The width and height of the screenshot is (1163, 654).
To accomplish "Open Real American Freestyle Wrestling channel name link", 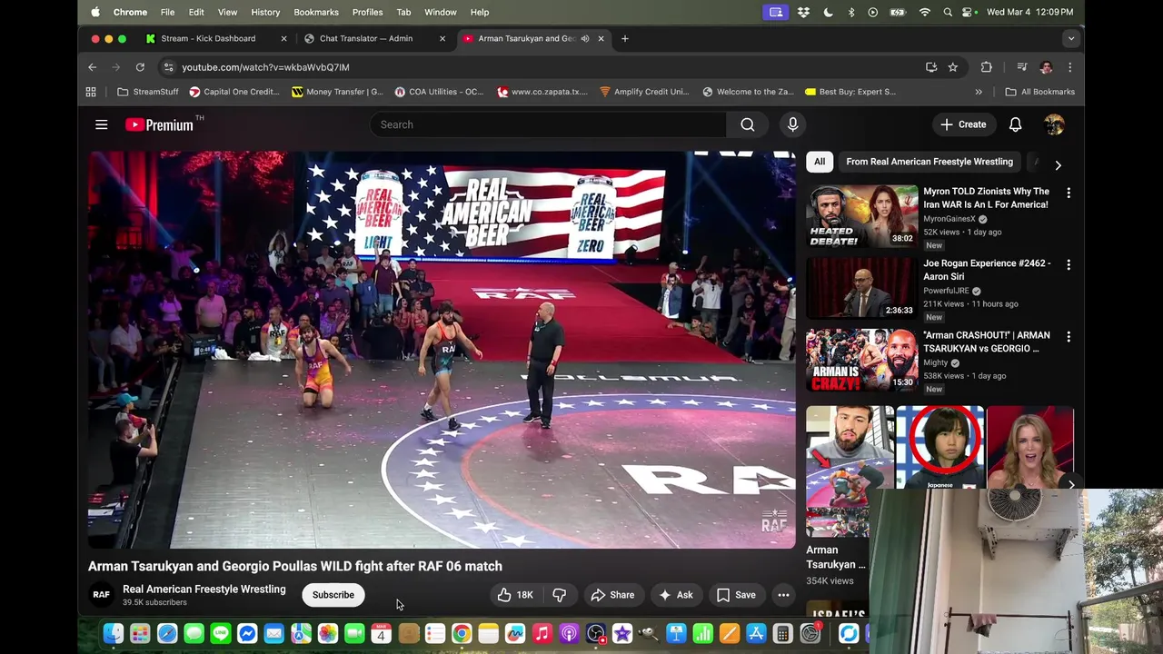I will click(x=204, y=589).
